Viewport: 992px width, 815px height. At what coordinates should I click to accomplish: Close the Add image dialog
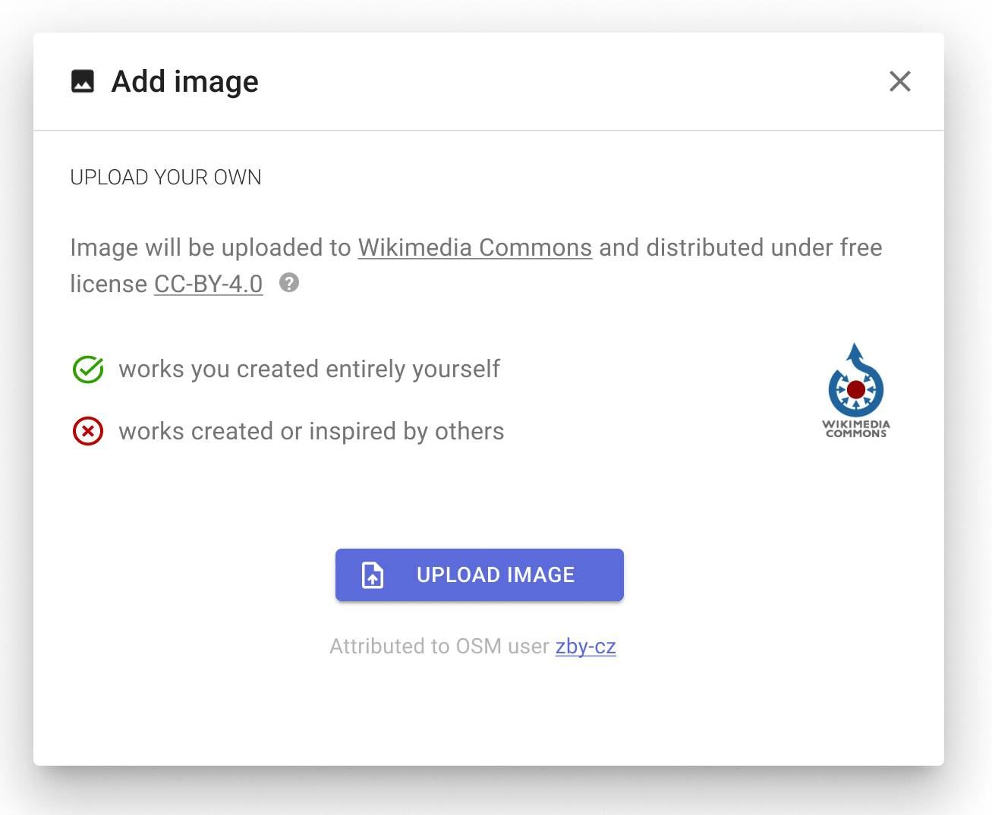[899, 81]
